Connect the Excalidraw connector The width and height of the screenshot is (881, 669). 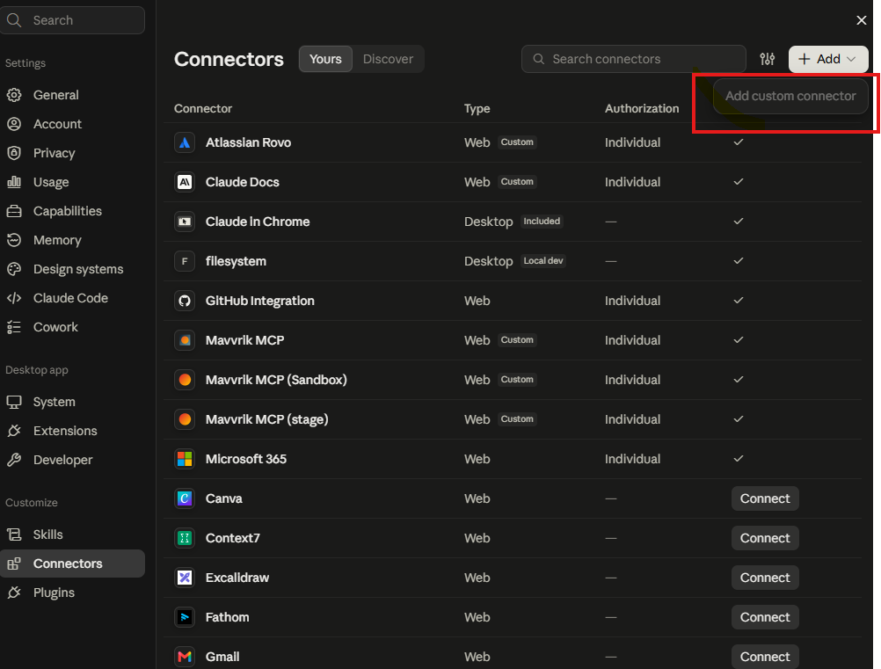click(x=765, y=578)
